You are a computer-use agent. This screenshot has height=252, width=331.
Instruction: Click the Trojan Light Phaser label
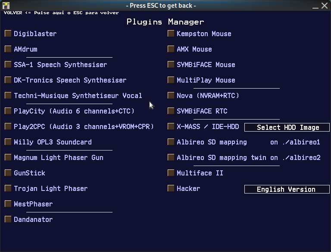pos(51,189)
